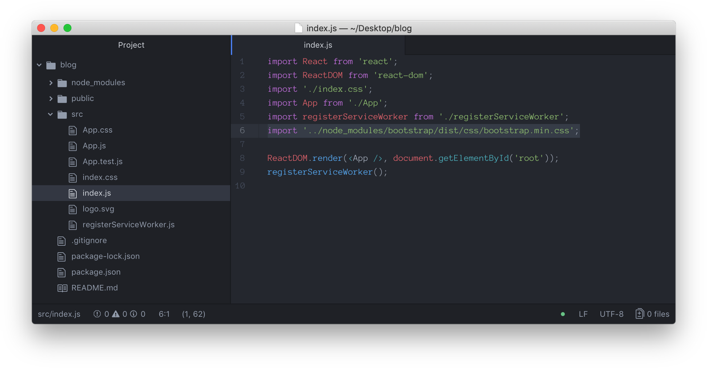
Task: Collapse the blog project folder
Action: 39,65
